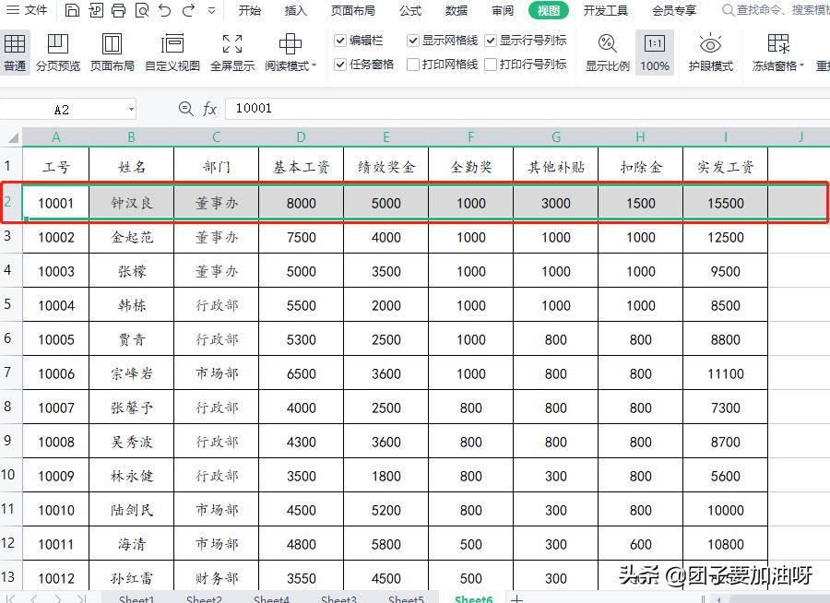Enable the 打印网格线 checkbox
This screenshot has height=603, width=830.
(x=411, y=65)
